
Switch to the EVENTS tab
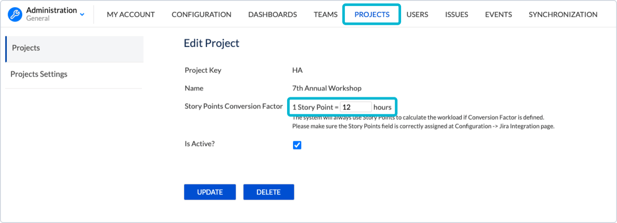pos(498,15)
